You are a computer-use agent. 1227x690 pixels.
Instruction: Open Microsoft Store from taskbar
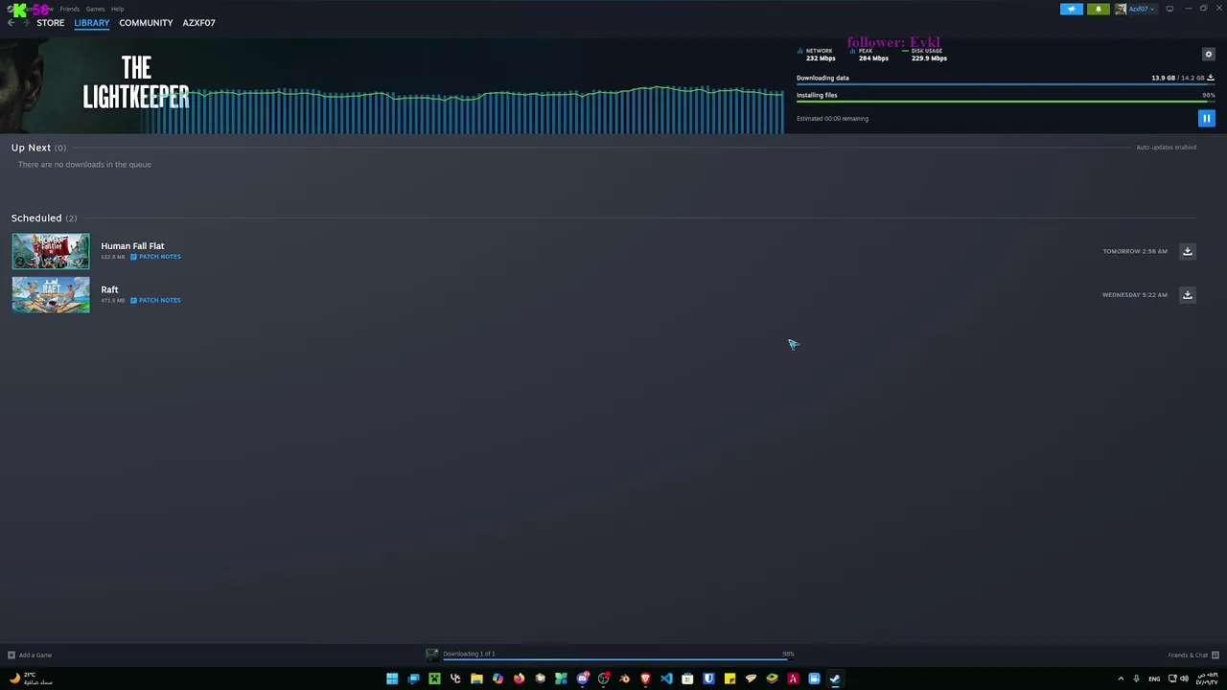pos(687,678)
